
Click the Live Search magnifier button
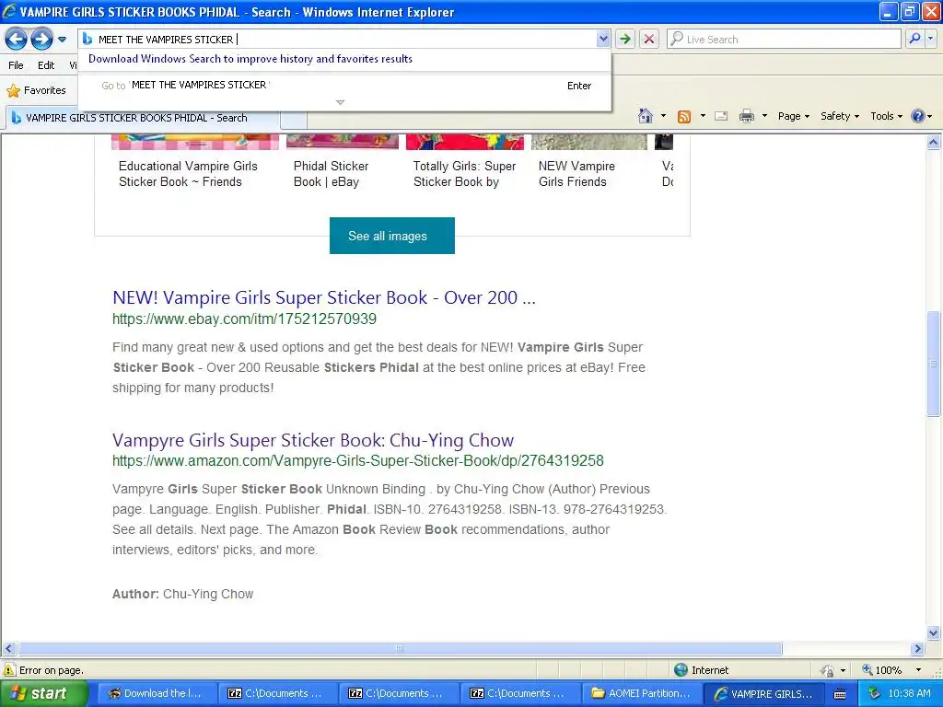tap(914, 39)
